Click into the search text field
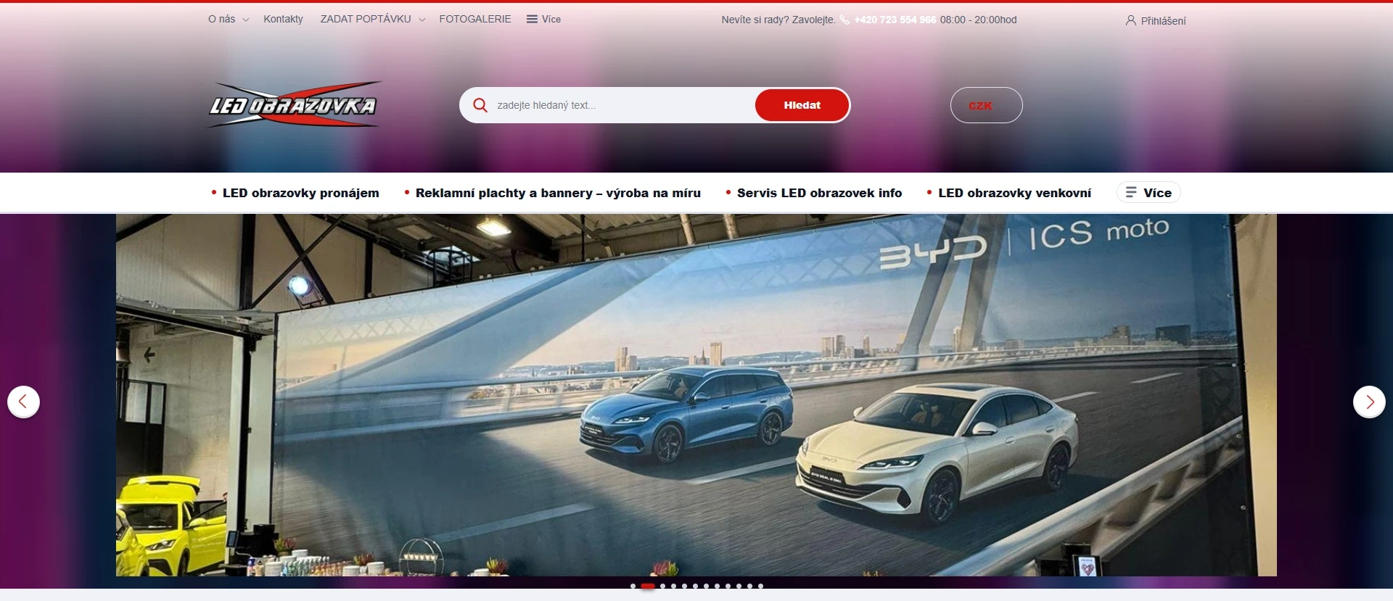Viewport: 1393px width, 601px height. coord(622,105)
